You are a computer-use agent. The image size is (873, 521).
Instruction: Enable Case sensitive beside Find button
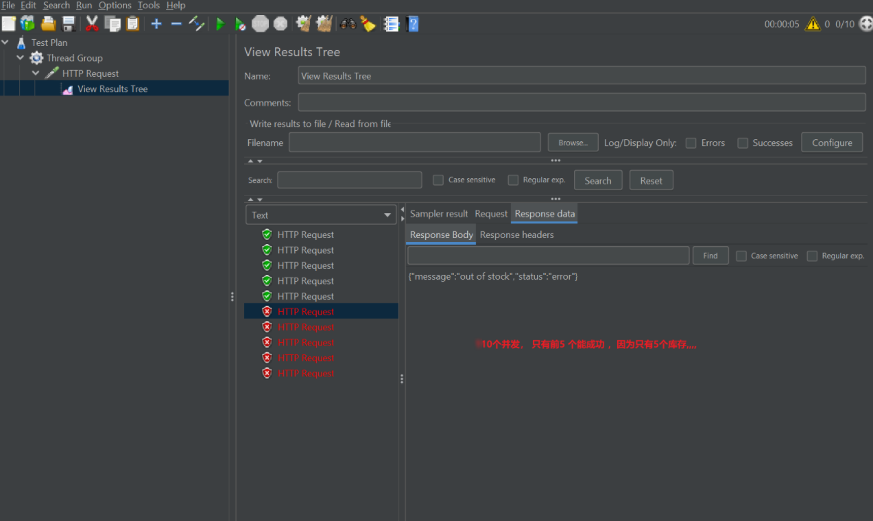pyautogui.click(x=741, y=256)
